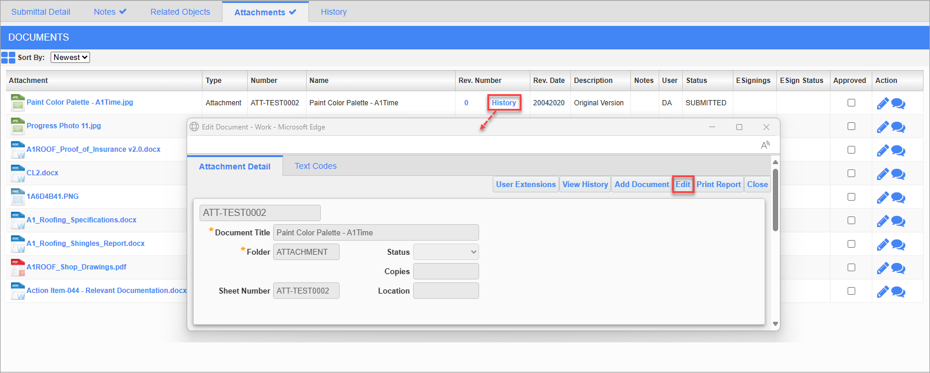Click edit pencil for Progress Photo 11.jpg row
The image size is (930, 373).
click(882, 127)
